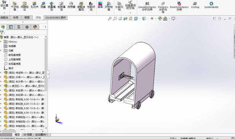Click the Edit Appearance icon
This screenshot has height=139, width=235.
tap(160, 19)
